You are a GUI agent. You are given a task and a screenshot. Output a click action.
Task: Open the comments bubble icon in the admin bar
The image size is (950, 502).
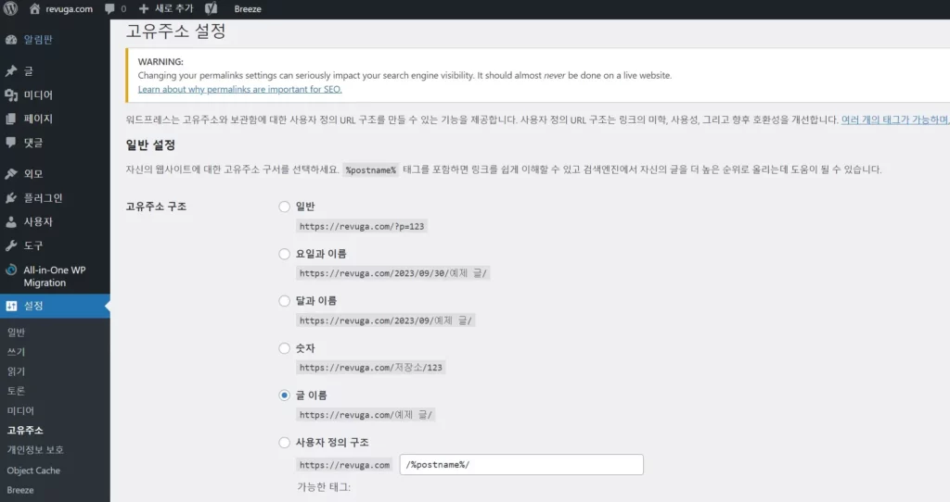point(109,8)
